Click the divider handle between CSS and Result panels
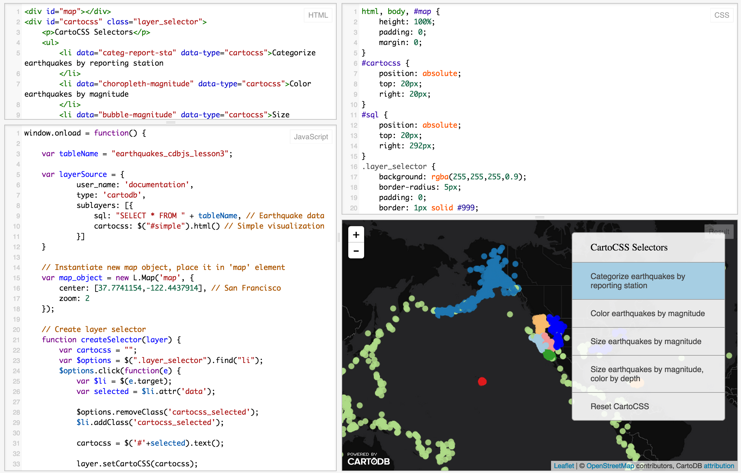Screen dimensions: 741x473 [x=539, y=217]
